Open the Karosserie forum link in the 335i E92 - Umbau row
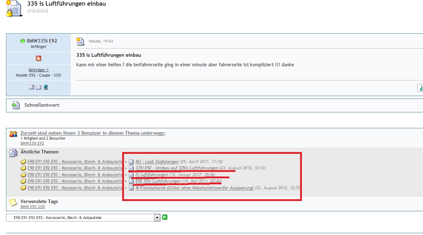Image resolution: width=423 pixels, height=235 pixels. point(75,168)
